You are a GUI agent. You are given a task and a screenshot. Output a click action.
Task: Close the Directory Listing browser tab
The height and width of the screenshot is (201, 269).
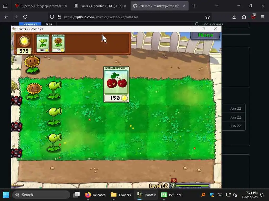pos(66,6)
